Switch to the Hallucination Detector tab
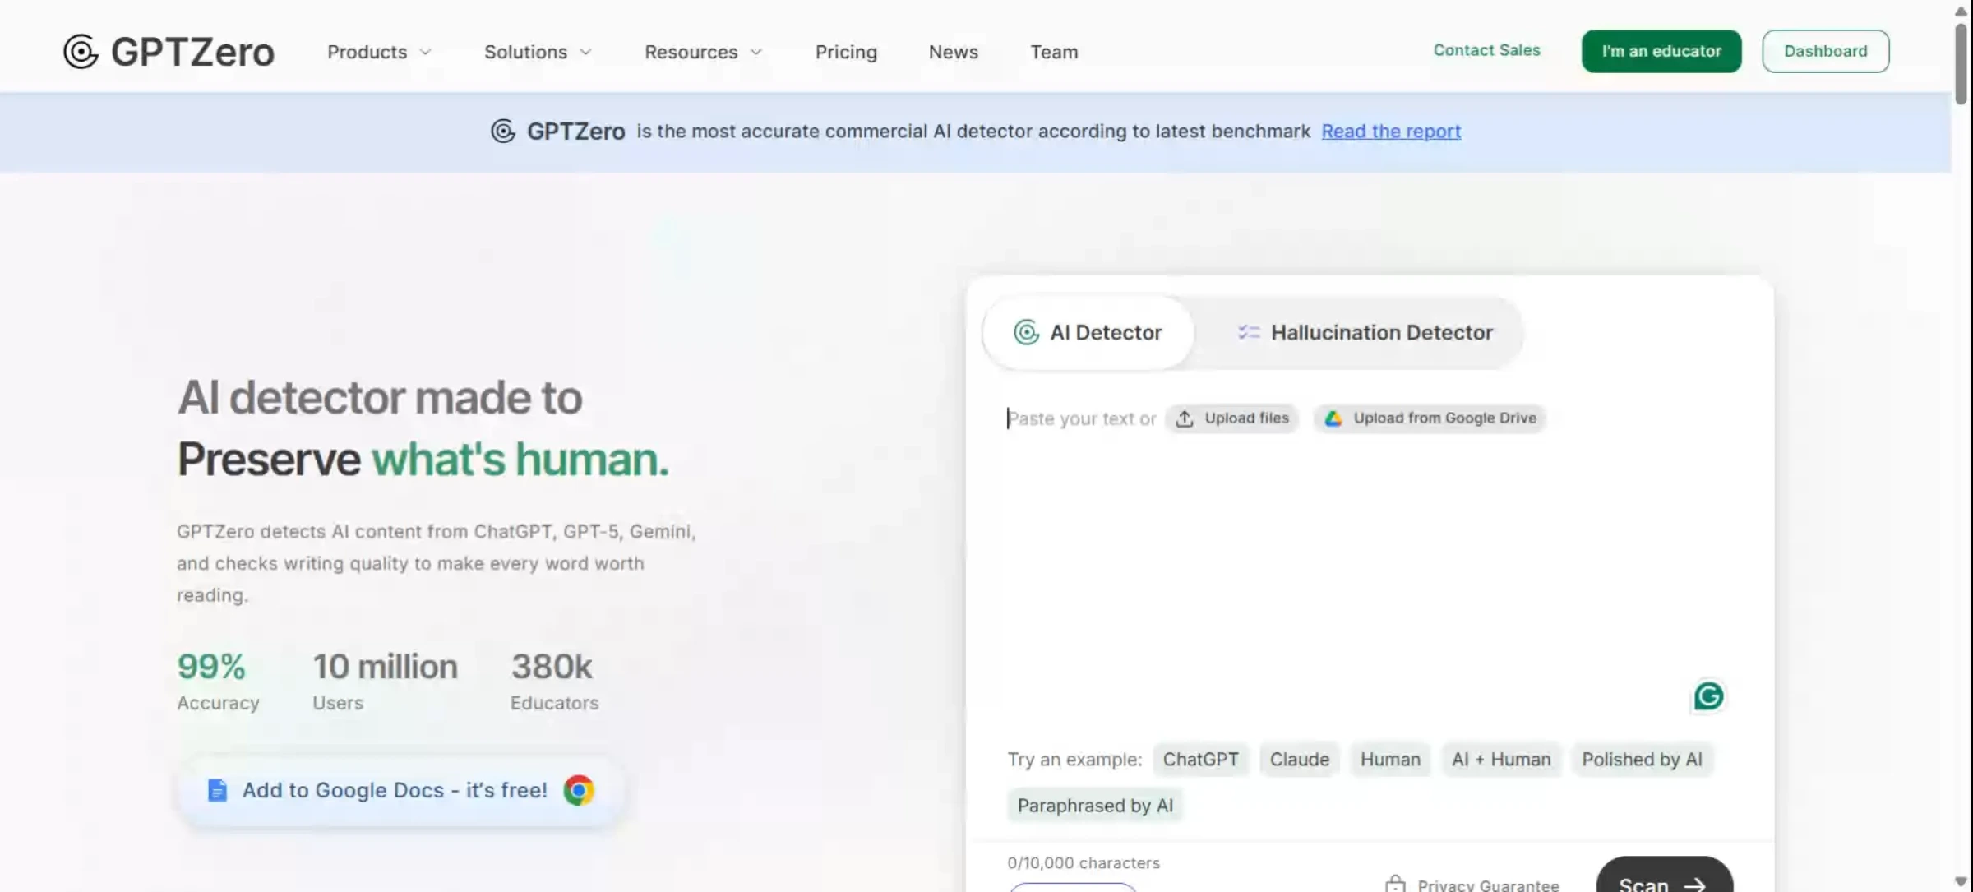The width and height of the screenshot is (1973, 892). click(x=1365, y=332)
